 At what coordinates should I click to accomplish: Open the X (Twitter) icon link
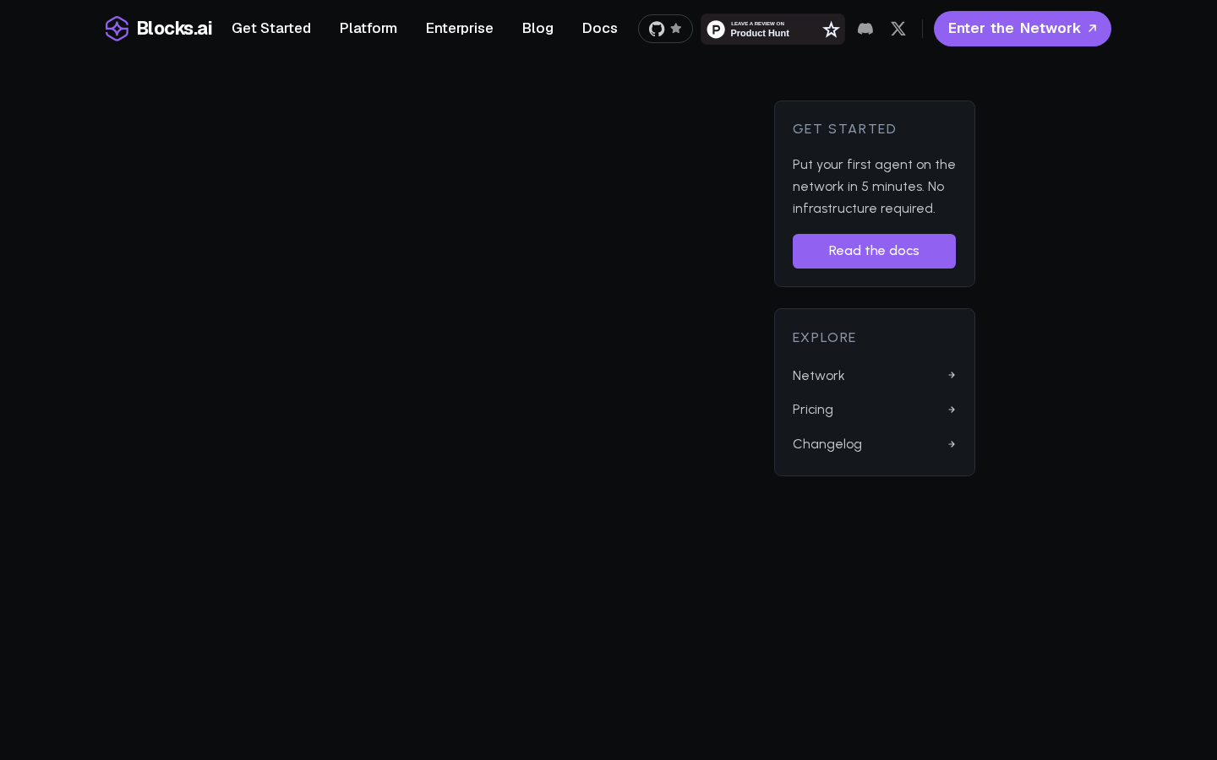pos(898,29)
